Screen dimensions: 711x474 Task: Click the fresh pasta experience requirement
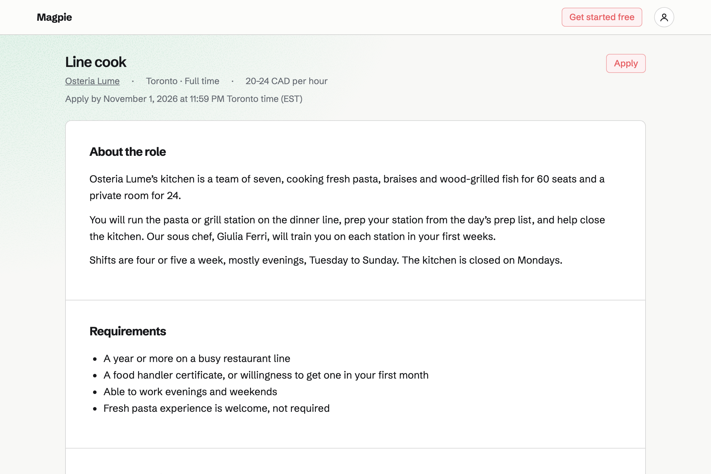coord(217,409)
